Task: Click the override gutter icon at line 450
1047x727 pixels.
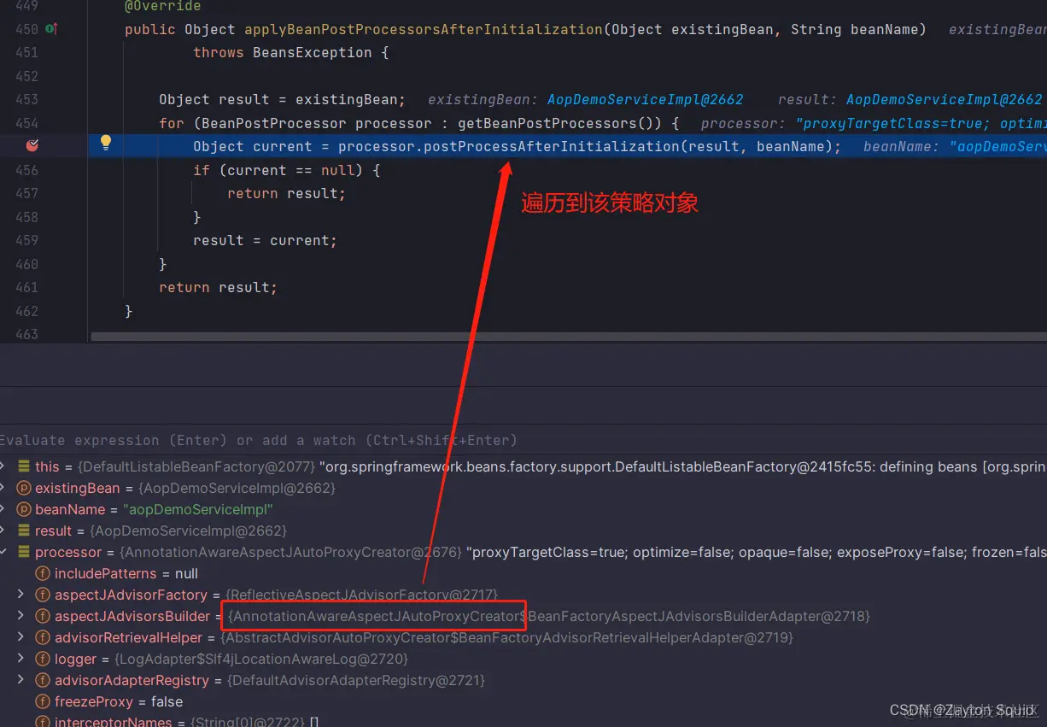Action: [x=51, y=29]
